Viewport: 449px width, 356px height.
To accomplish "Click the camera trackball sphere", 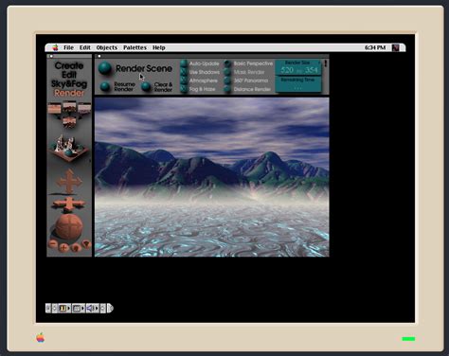I will pos(69,227).
